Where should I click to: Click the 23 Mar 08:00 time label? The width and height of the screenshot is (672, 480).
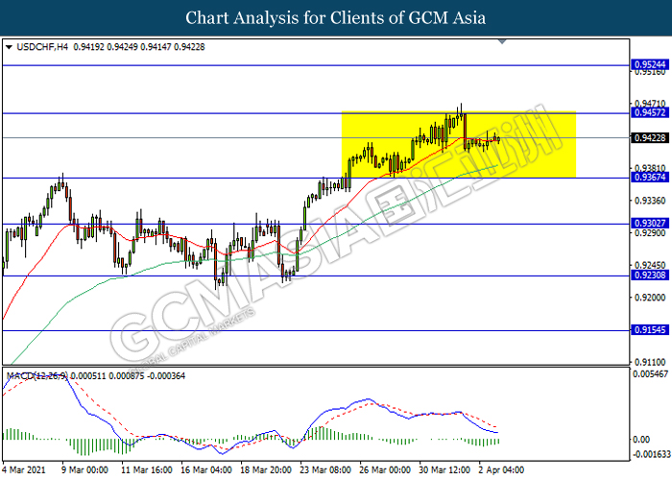[325, 470]
